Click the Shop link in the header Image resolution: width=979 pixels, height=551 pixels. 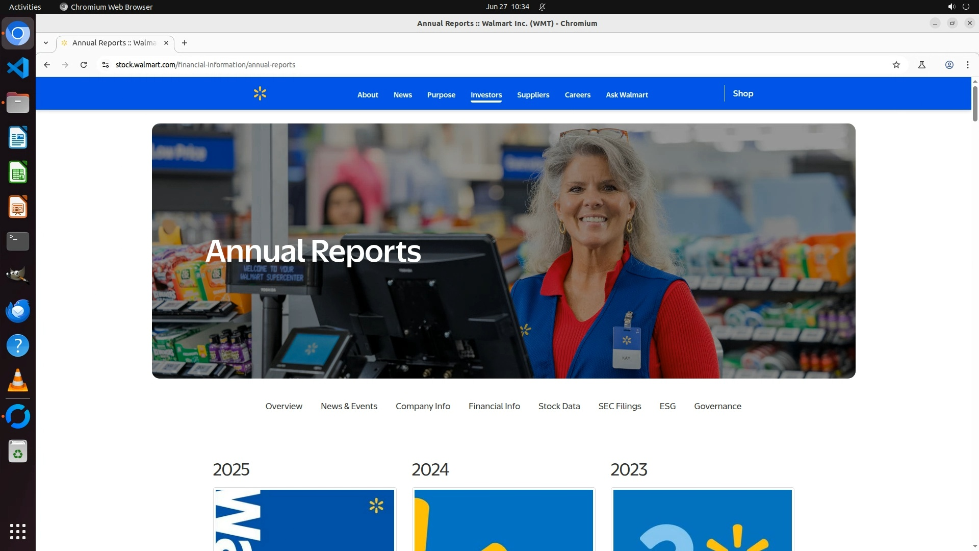[x=743, y=94]
